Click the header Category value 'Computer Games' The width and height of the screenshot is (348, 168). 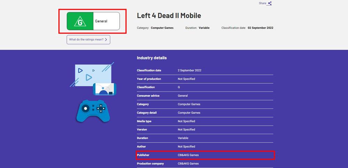162,28
